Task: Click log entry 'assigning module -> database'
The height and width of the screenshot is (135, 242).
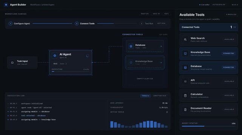Action: pyautogui.click(x=35, y=111)
